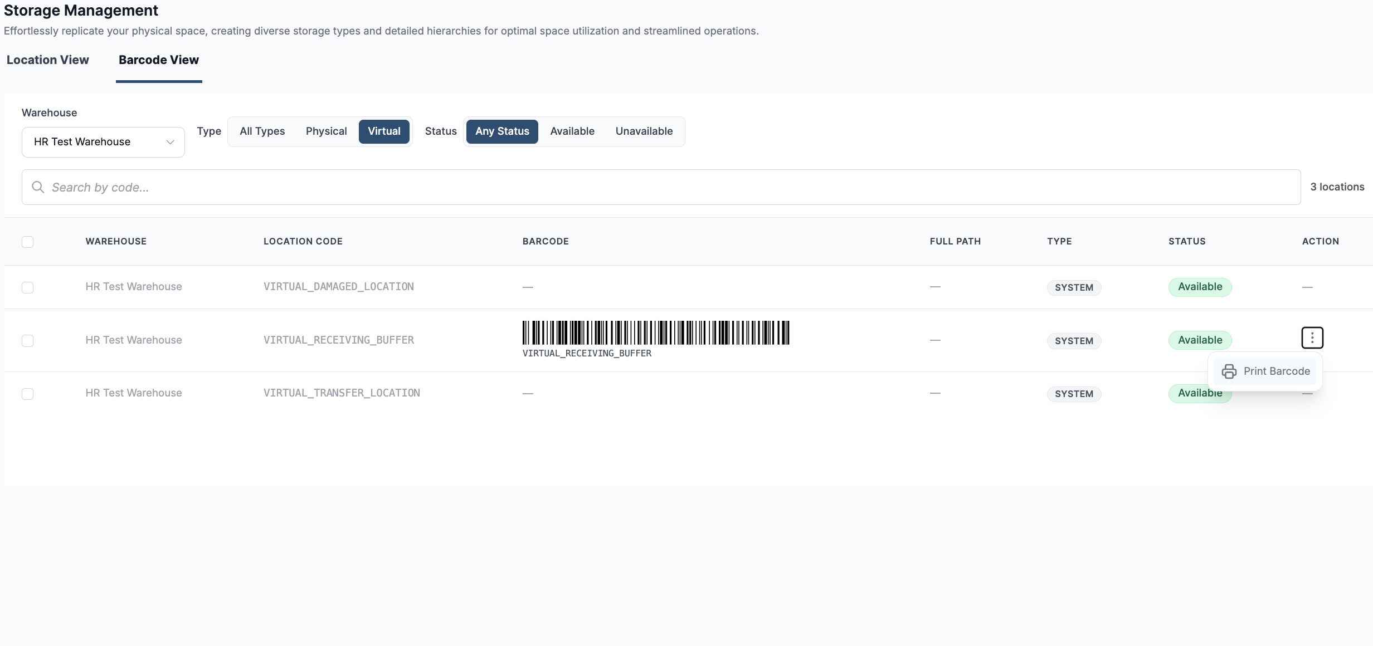
Task: Click the BARCODE column header
Action: click(546, 242)
